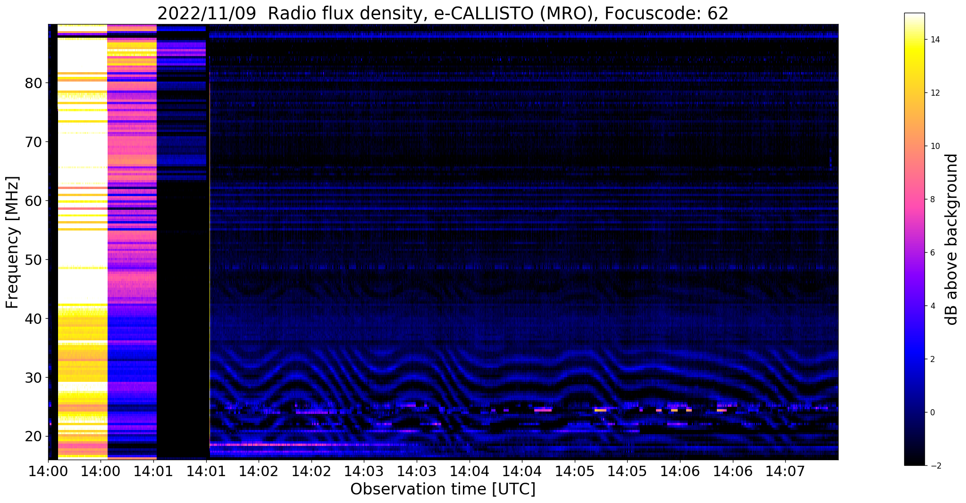Click the 30 tick on frequency axis

(x=34, y=378)
